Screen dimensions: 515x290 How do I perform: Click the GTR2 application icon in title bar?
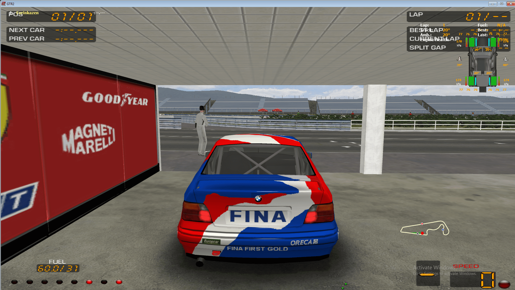click(x=3, y=4)
